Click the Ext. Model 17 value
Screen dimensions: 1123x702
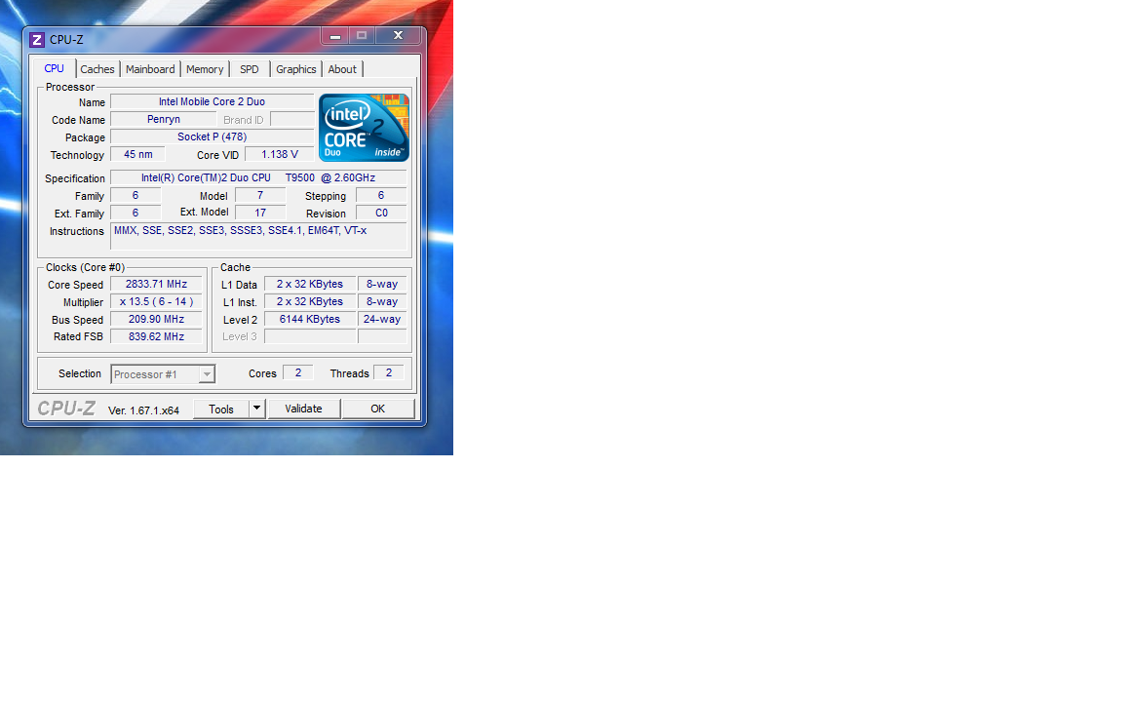pos(260,214)
